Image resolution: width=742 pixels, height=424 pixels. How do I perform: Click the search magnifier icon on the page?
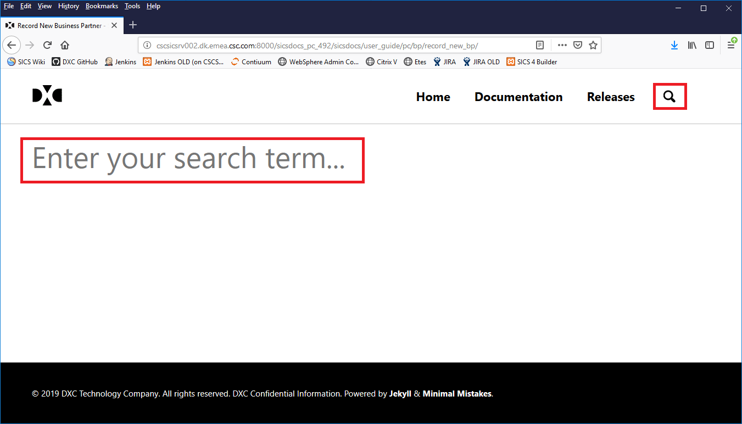click(670, 96)
